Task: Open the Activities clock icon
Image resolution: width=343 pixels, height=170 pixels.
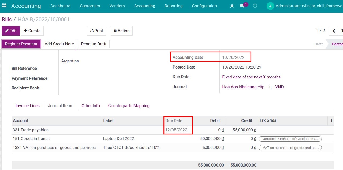Action: 255,6
